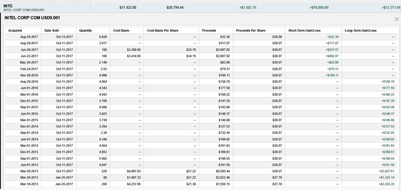Click short-term gain +$160.11
401x191 pixels.
[332, 75]
